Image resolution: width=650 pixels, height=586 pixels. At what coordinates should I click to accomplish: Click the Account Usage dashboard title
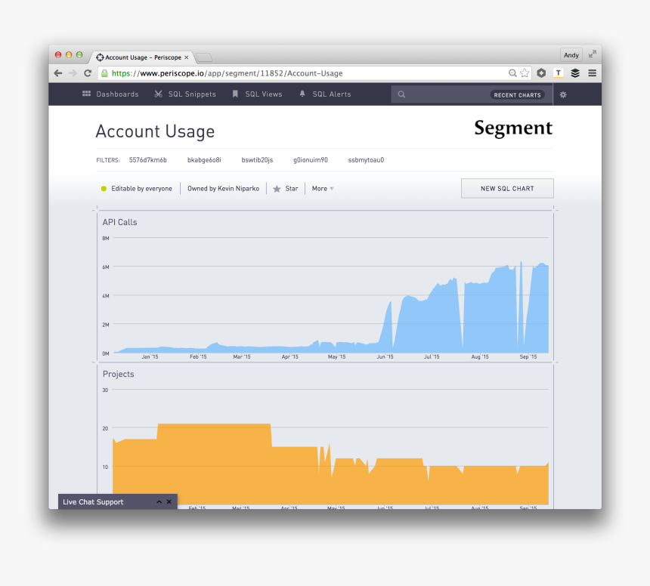[x=155, y=131]
